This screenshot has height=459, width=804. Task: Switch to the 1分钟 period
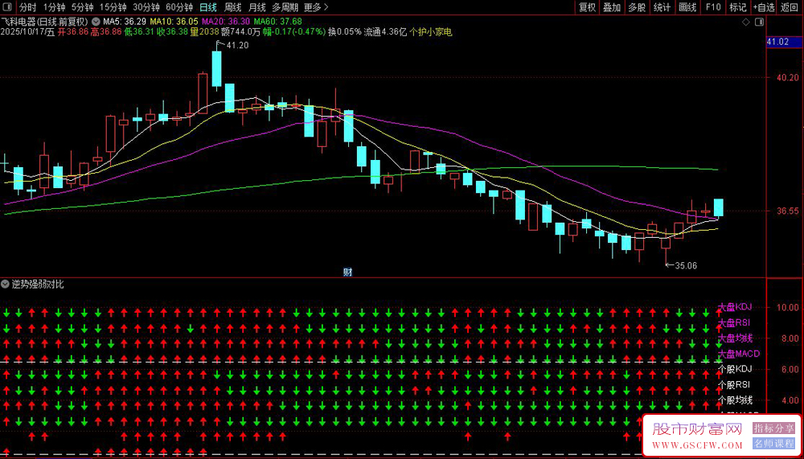pyautogui.click(x=55, y=7)
